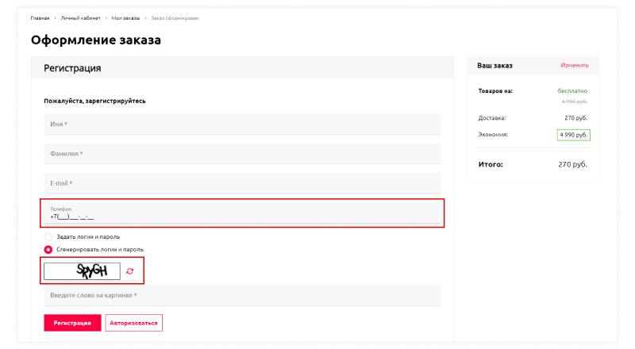The image size is (635, 349).
Task: Refresh the captcha image
Action: [130, 271]
